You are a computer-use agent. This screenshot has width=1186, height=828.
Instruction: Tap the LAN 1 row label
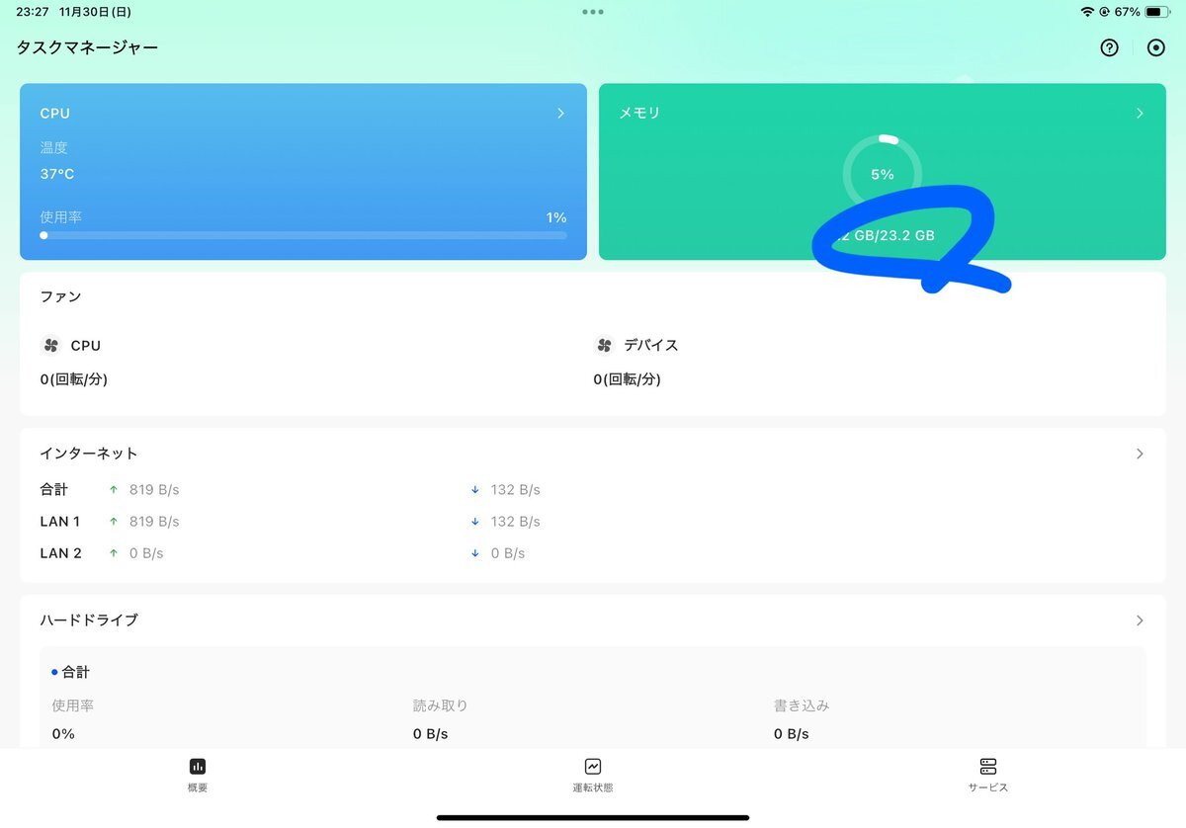(x=60, y=522)
